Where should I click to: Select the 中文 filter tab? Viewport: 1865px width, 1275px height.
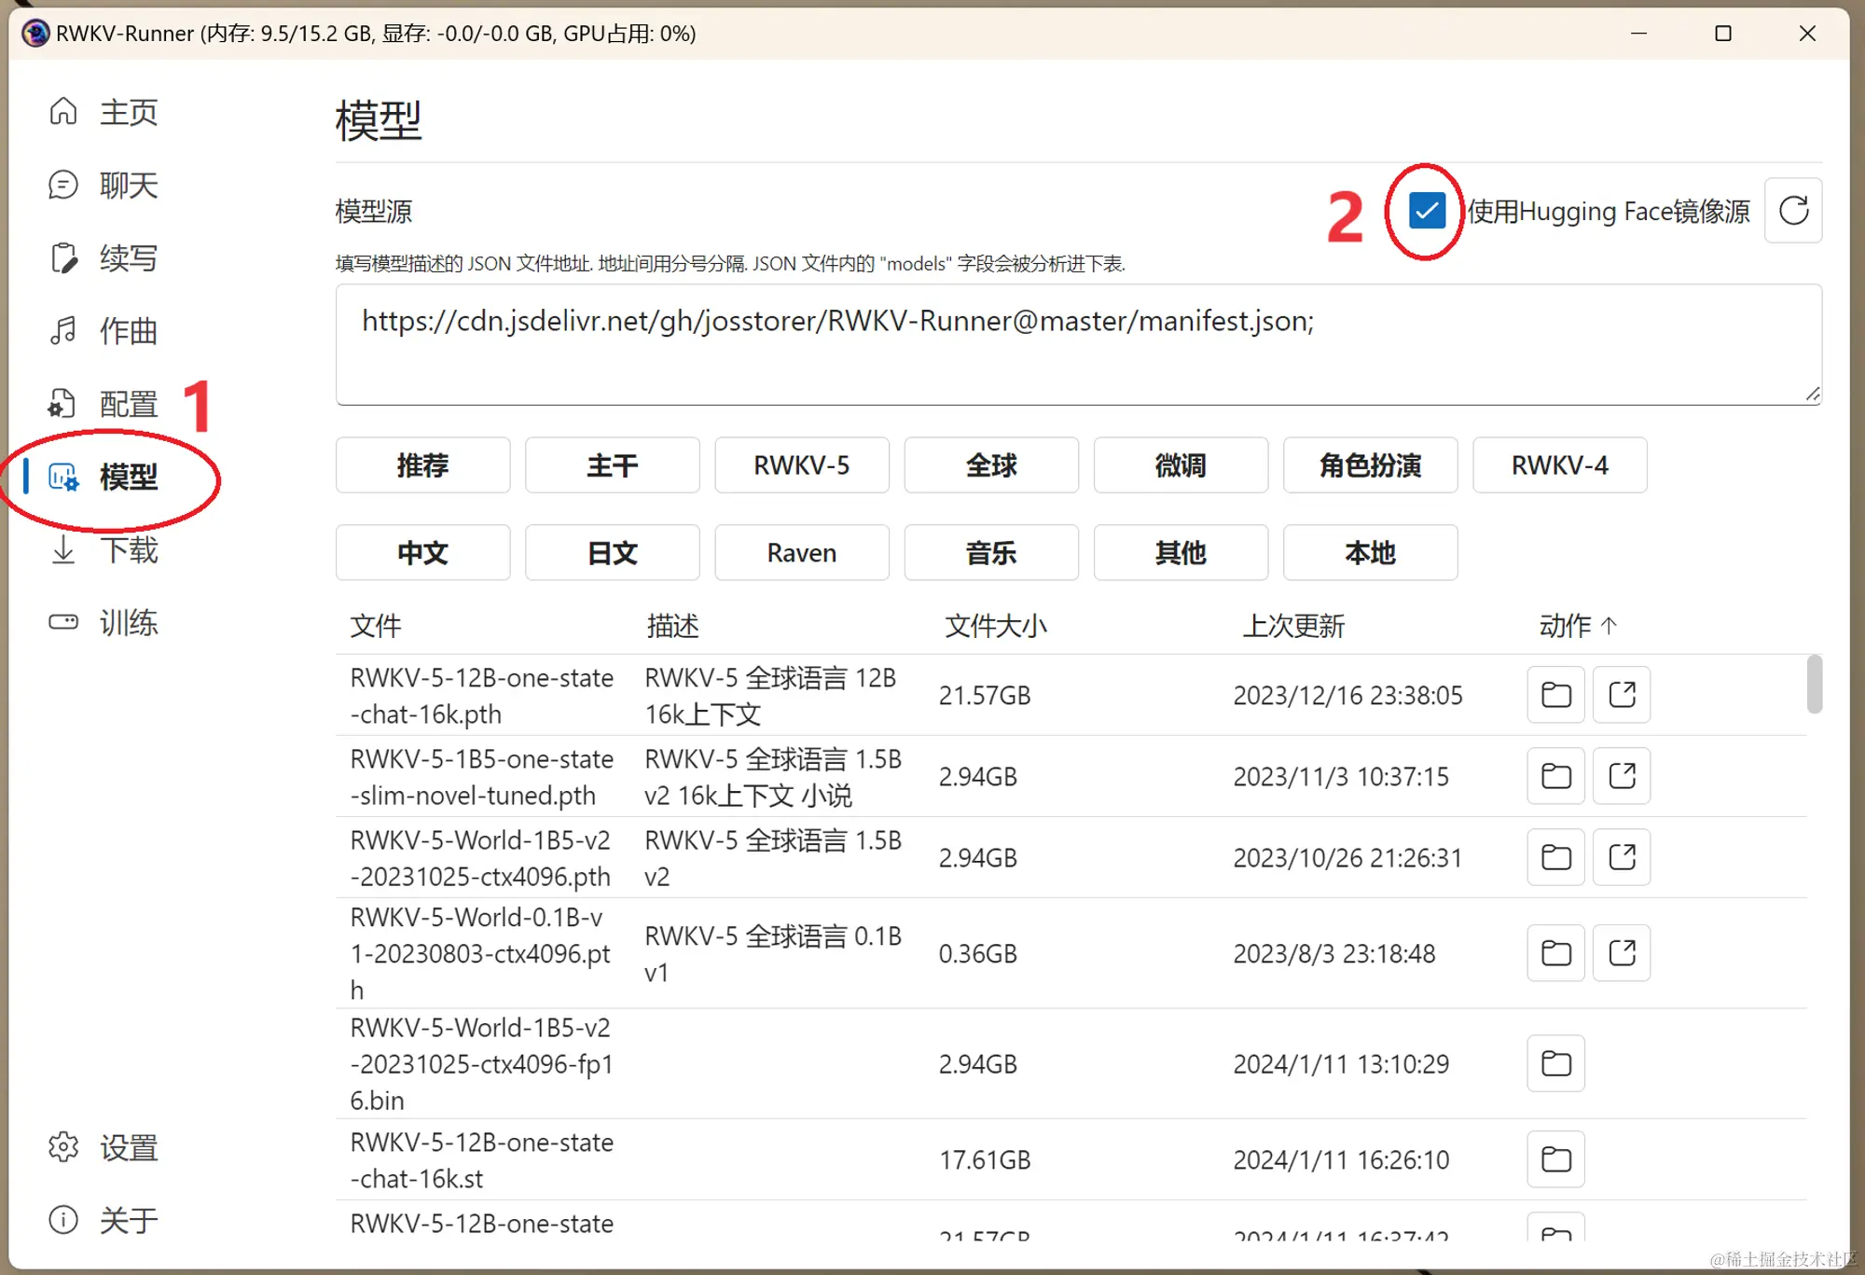point(422,552)
